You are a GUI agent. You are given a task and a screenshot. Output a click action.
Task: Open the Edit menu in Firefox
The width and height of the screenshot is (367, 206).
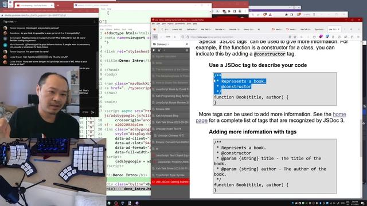click(158, 23)
